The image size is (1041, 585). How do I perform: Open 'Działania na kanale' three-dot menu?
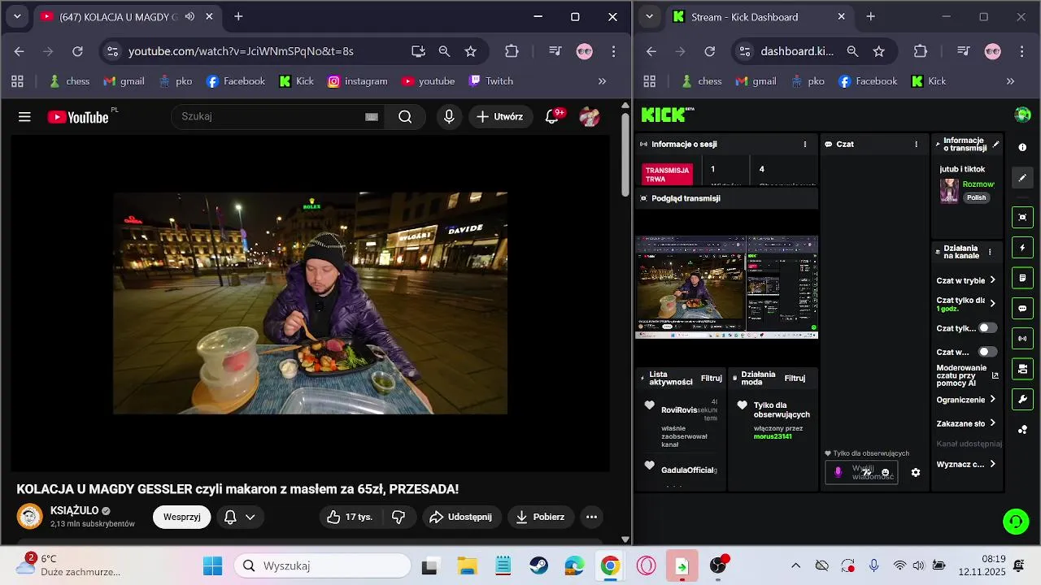tap(990, 252)
